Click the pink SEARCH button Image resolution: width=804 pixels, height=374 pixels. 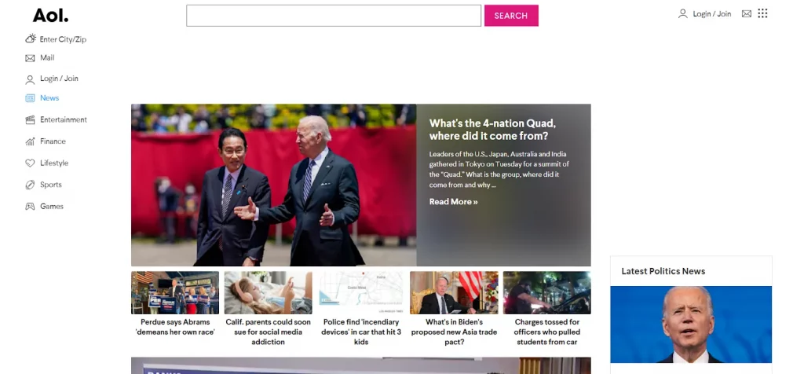click(511, 16)
